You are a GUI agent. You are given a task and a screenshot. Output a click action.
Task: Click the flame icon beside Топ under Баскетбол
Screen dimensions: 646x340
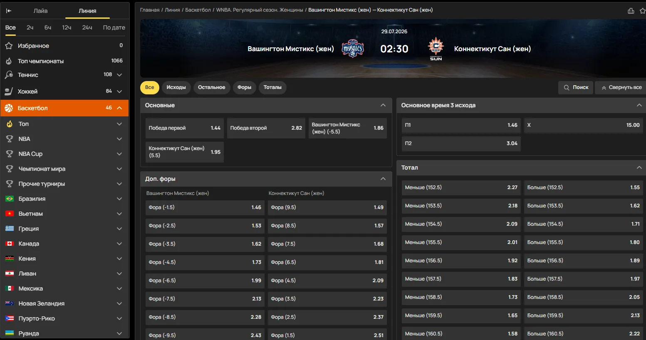coord(10,124)
